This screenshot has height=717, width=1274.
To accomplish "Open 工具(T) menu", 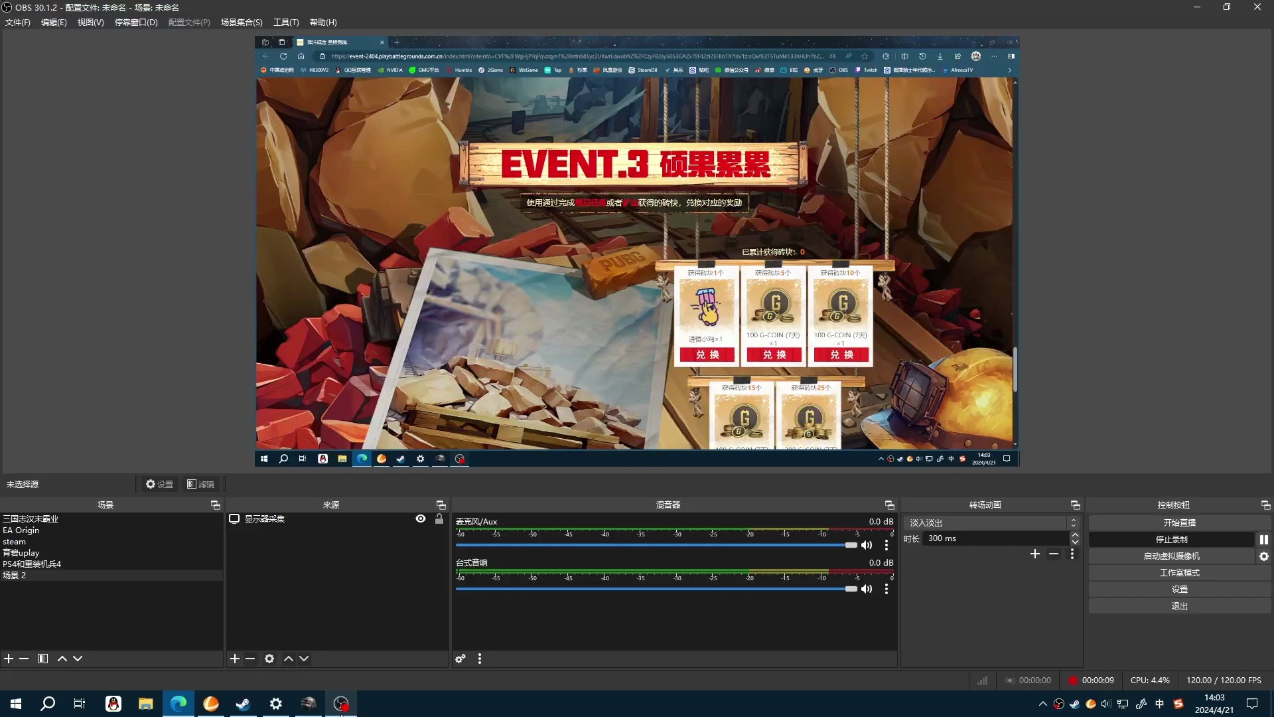I will [x=286, y=22].
